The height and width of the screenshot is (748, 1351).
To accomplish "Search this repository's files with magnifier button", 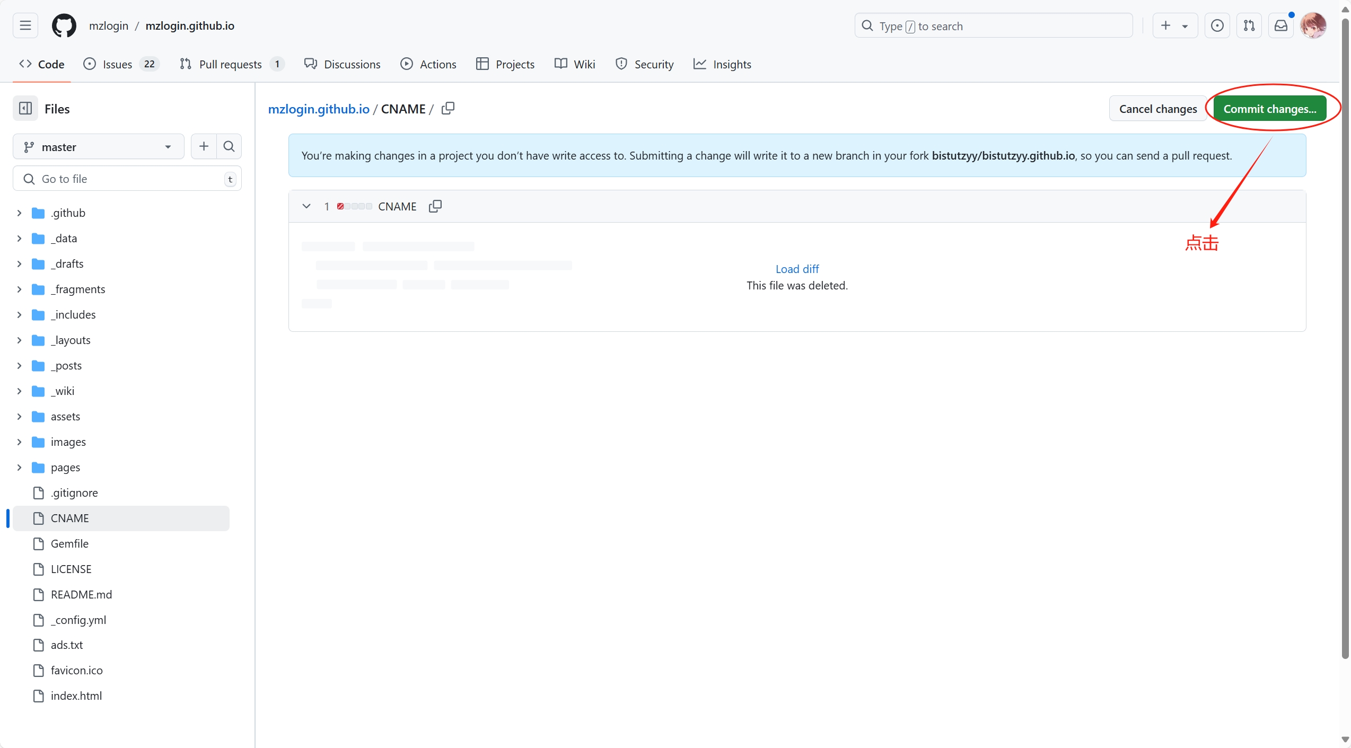I will coord(229,146).
